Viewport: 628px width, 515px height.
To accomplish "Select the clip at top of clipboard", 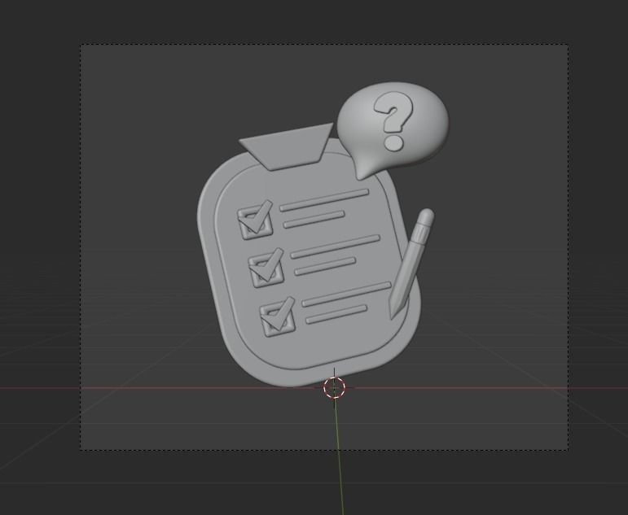I will 287,146.
